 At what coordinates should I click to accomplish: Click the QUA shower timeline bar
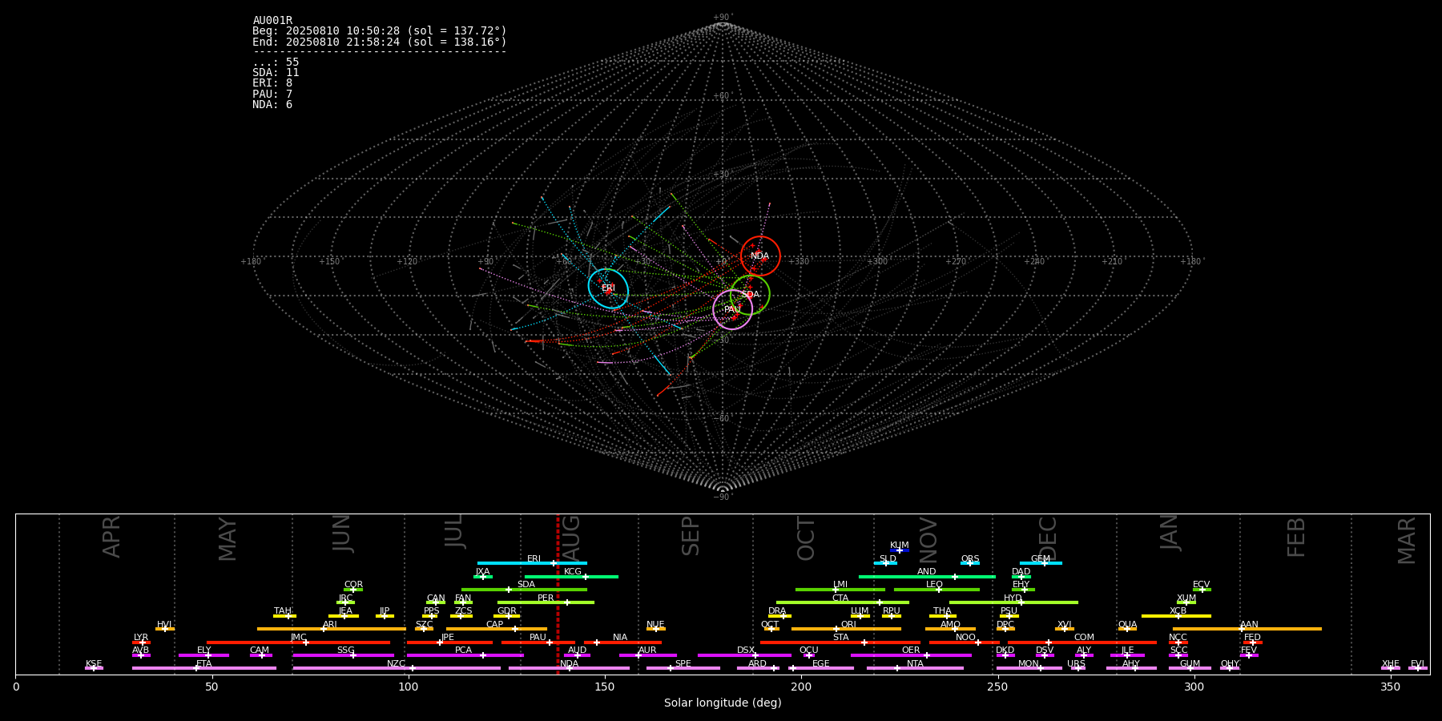pyautogui.click(x=1127, y=629)
